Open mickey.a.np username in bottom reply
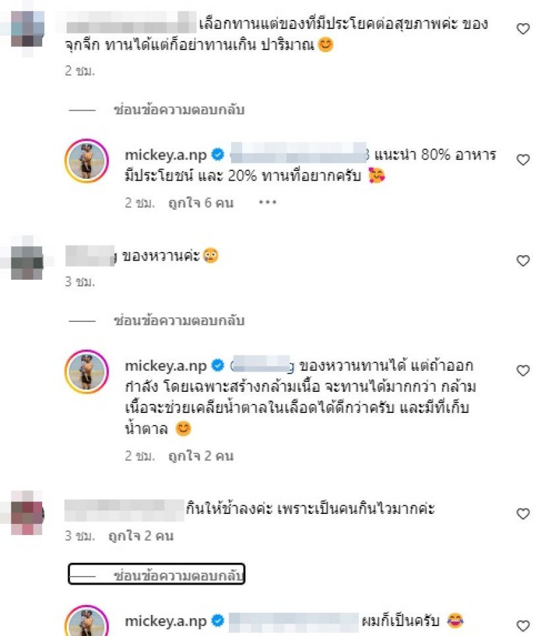The width and height of the screenshot is (541, 636). coord(166,621)
